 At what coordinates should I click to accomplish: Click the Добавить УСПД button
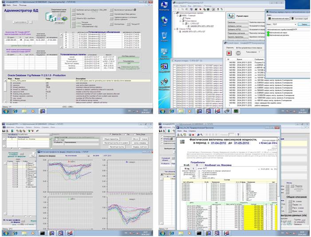tap(238, 29)
